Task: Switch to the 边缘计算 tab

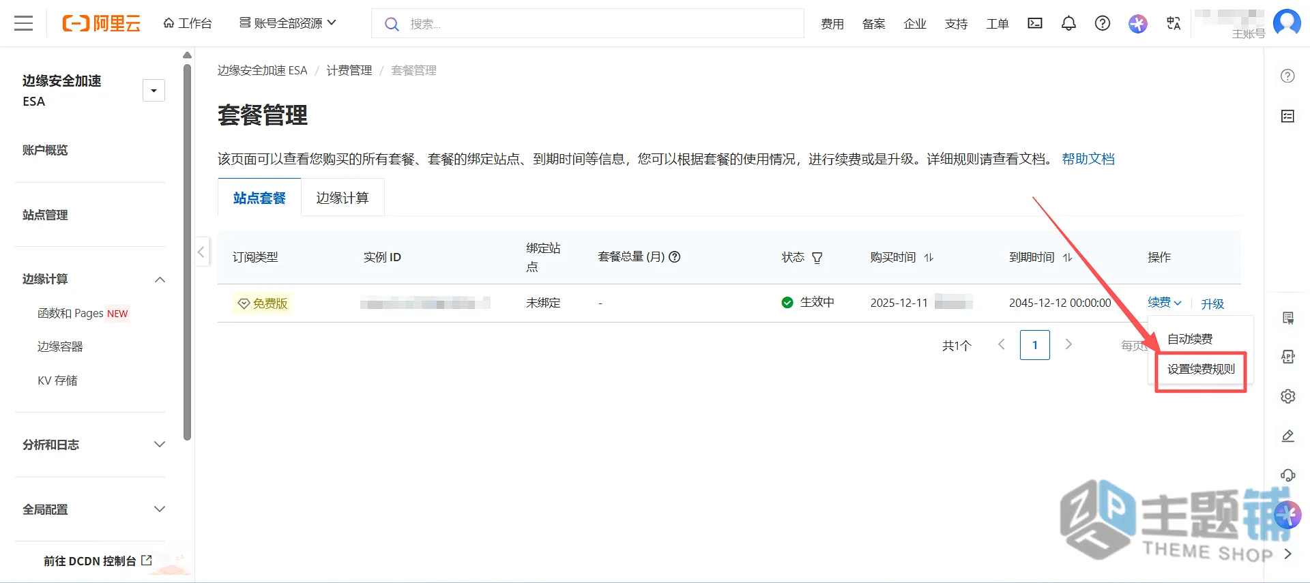Action: [343, 198]
